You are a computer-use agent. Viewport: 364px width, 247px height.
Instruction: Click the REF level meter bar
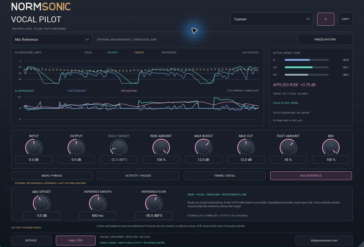[307, 75]
